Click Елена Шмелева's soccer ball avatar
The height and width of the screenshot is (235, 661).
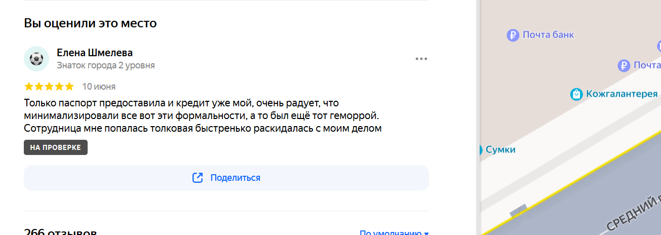pyautogui.click(x=36, y=59)
